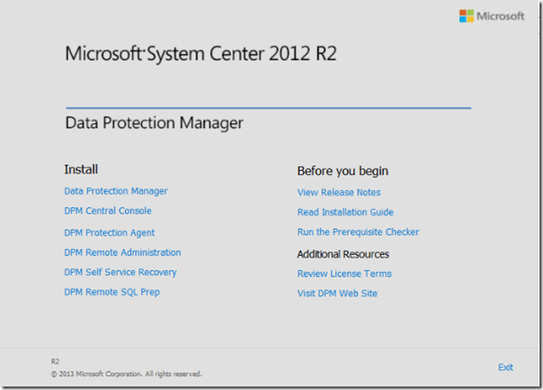Read Installation Guide link
This screenshot has width=543, height=390.
click(345, 212)
